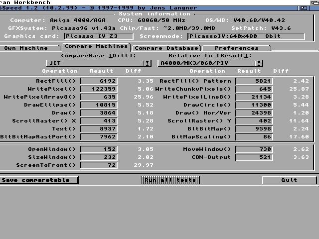319x239 pixels.
Task: Click the ScrollRaster() Y result 402
Action: pyautogui.click(x=254, y=121)
